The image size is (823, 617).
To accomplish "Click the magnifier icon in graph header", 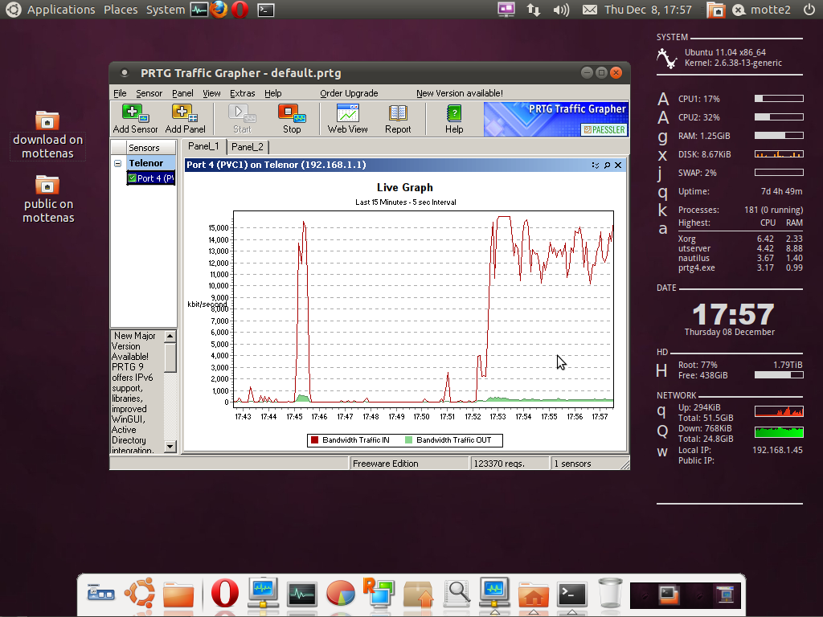I will [x=607, y=165].
